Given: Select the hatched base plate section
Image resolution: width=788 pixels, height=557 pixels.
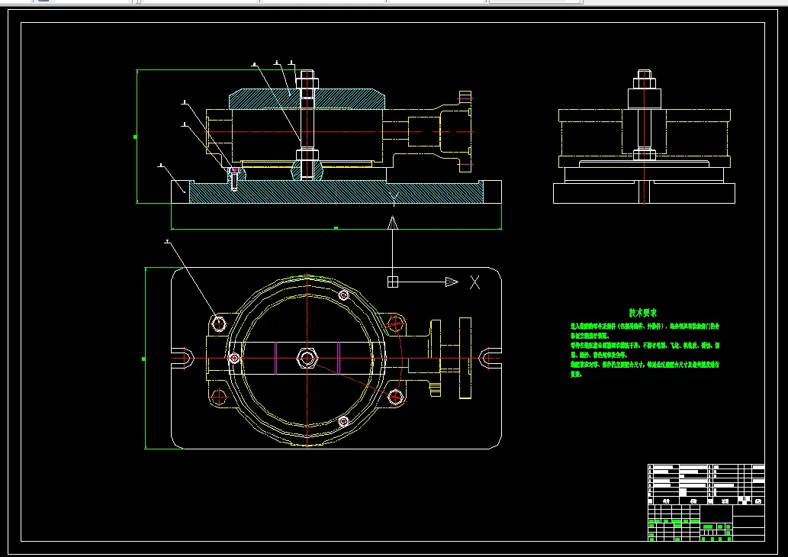Looking at the screenshot, I should 336,193.
